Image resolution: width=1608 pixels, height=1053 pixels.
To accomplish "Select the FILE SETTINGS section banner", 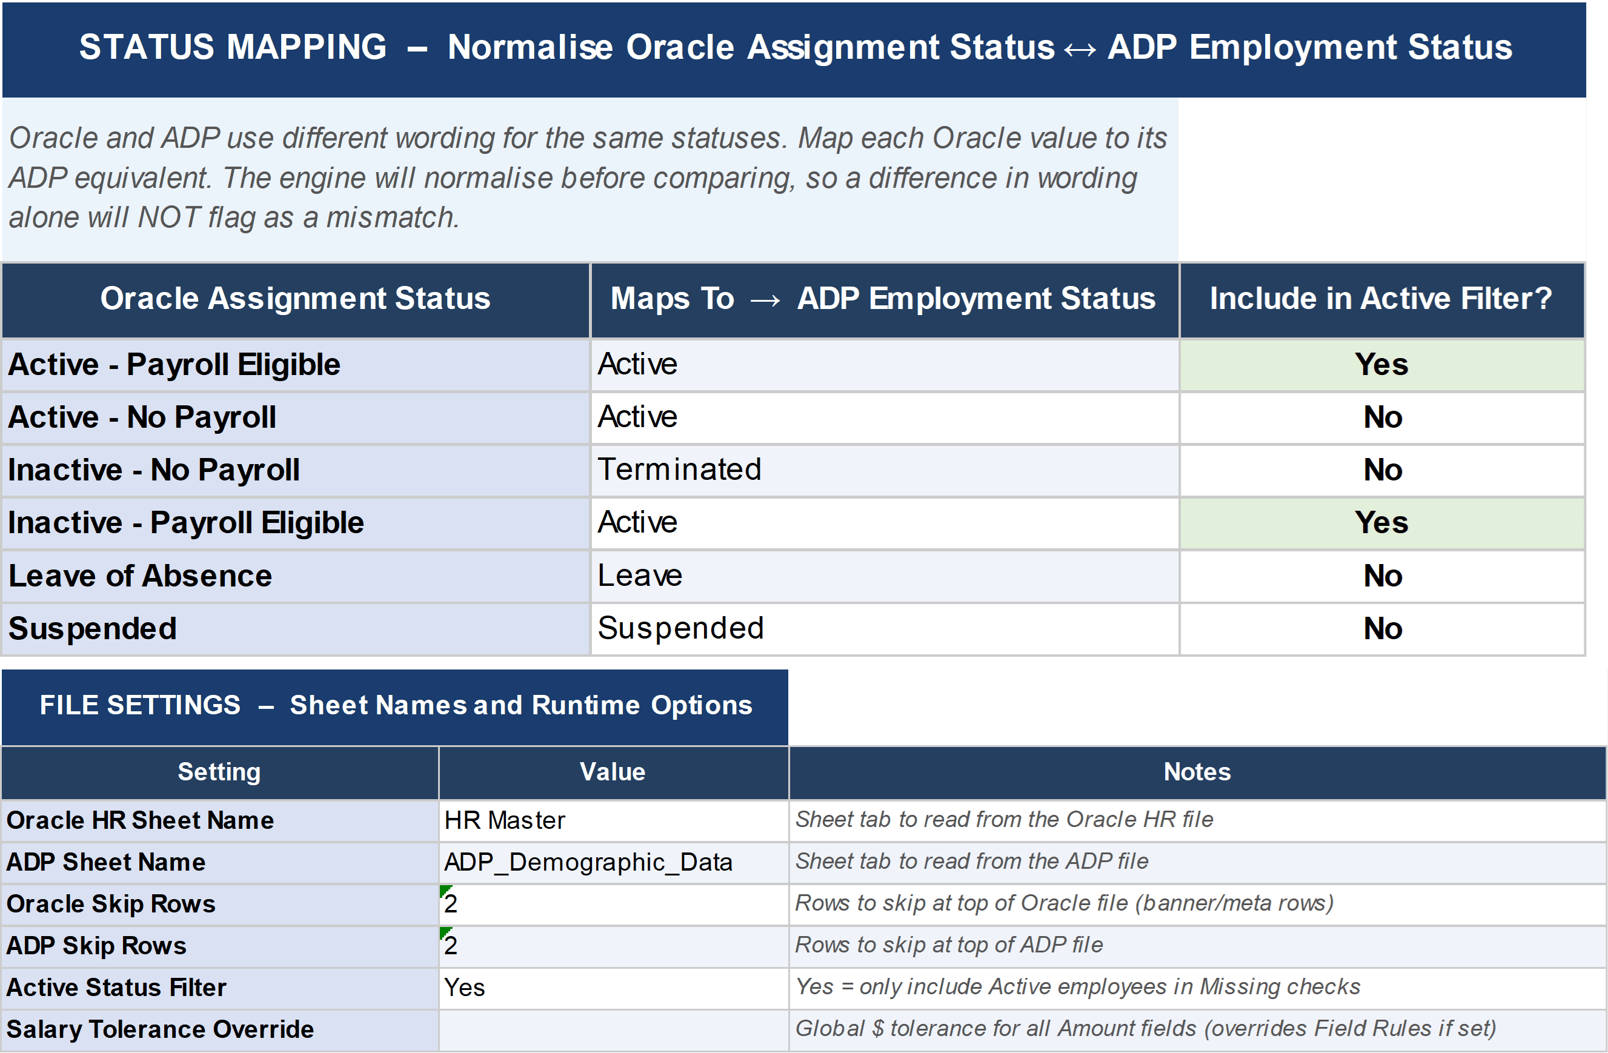I will pyautogui.click(x=395, y=706).
